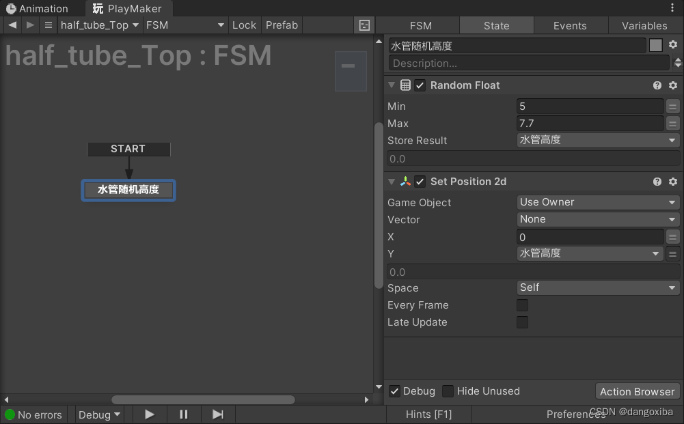Click the Set Position 2d transform axes icon
Image resolution: width=684 pixels, height=424 pixels.
pos(405,182)
